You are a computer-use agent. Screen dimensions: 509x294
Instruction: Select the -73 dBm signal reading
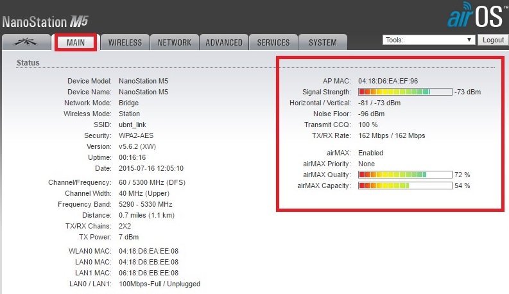point(467,92)
